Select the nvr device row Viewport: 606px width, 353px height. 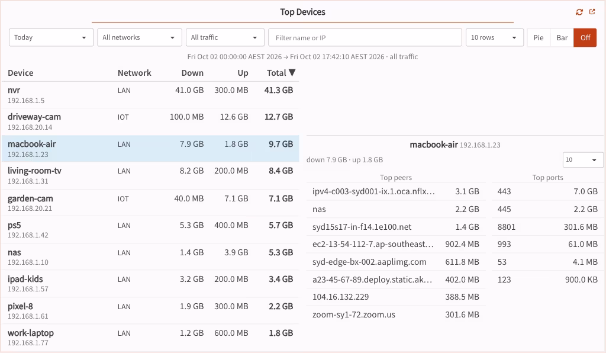tap(150, 95)
